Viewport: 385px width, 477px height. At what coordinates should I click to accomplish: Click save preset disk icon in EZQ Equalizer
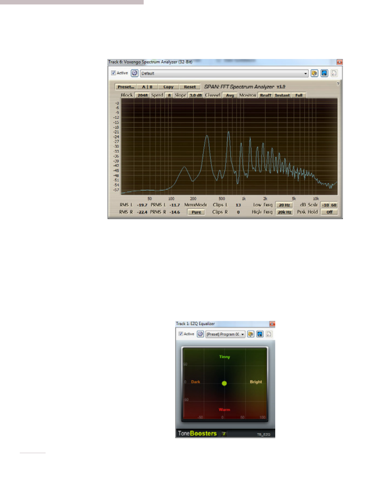[x=259, y=334]
